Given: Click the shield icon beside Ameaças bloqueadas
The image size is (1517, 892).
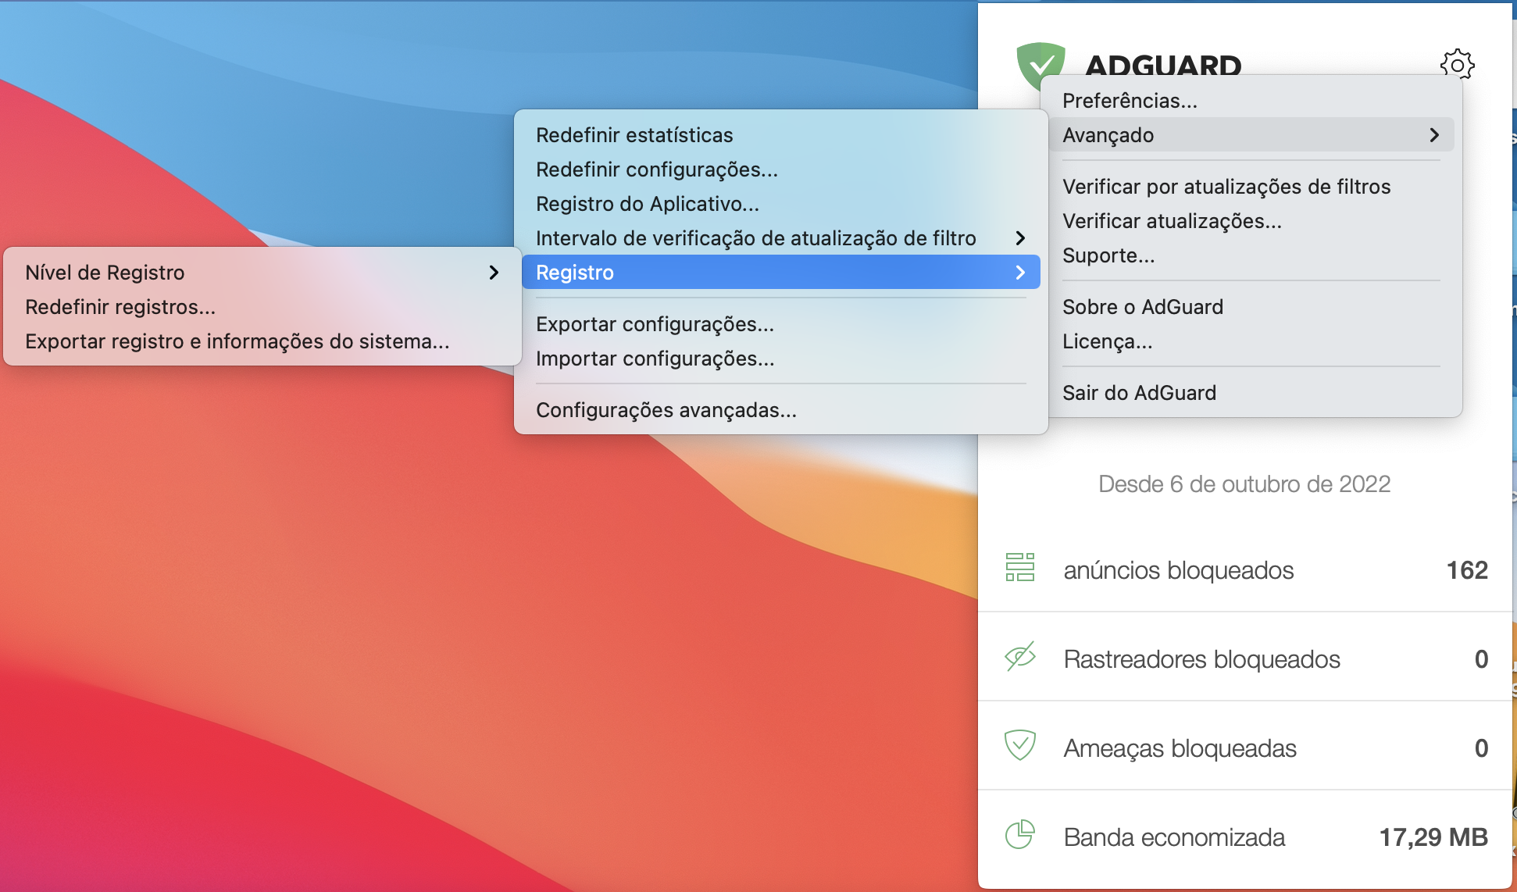Looking at the screenshot, I should (x=1020, y=745).
